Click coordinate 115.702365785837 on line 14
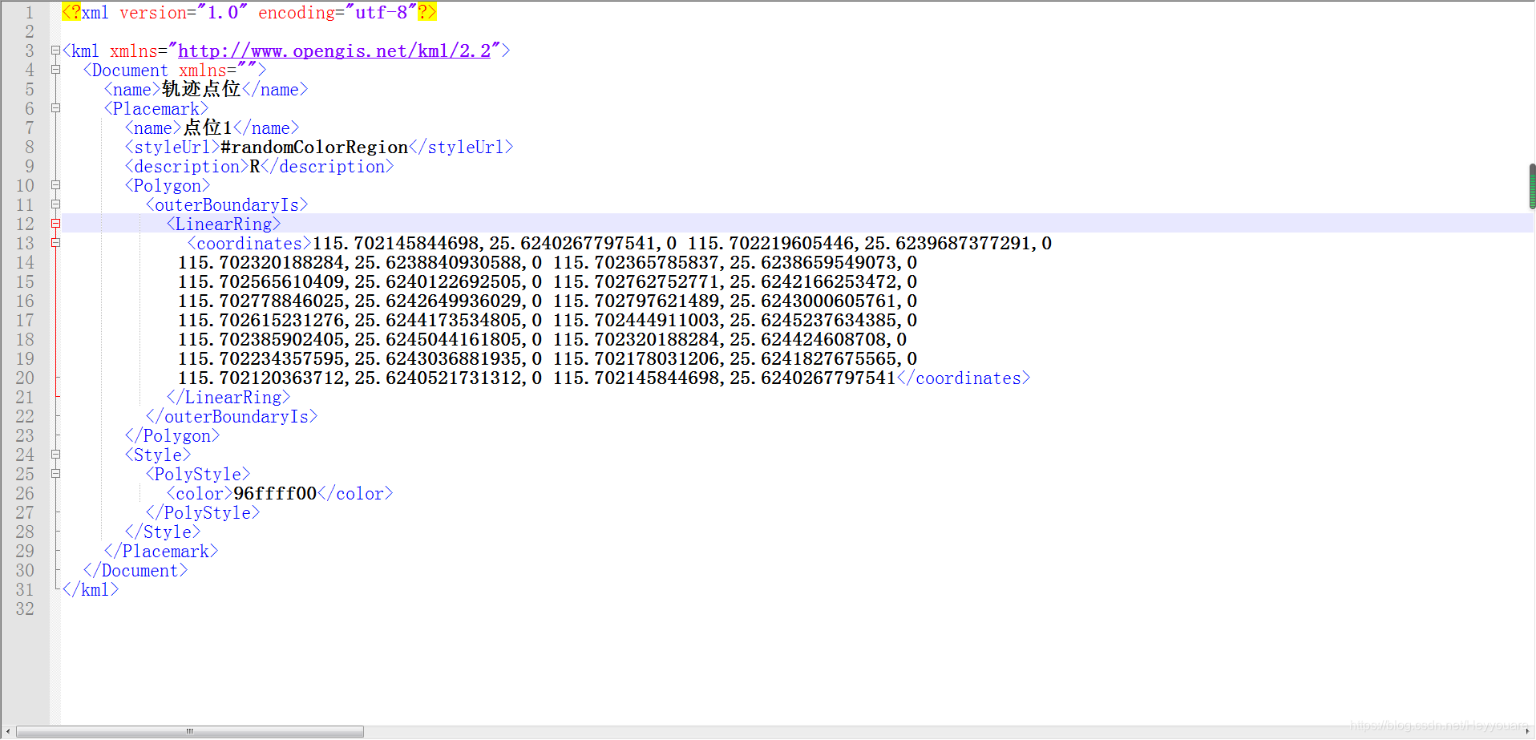1536x740 pixels. (636, 263)
